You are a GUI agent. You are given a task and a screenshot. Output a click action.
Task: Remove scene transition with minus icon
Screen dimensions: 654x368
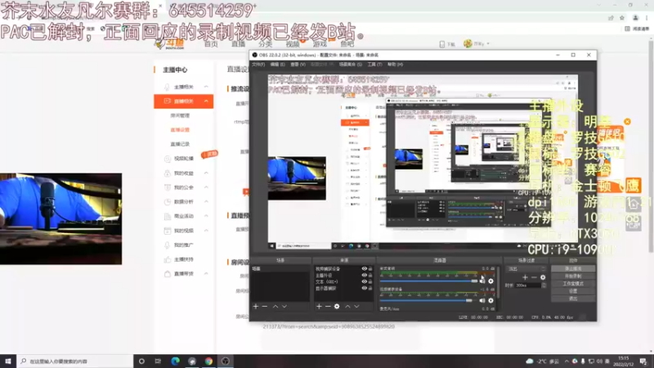tap(534, 277)
